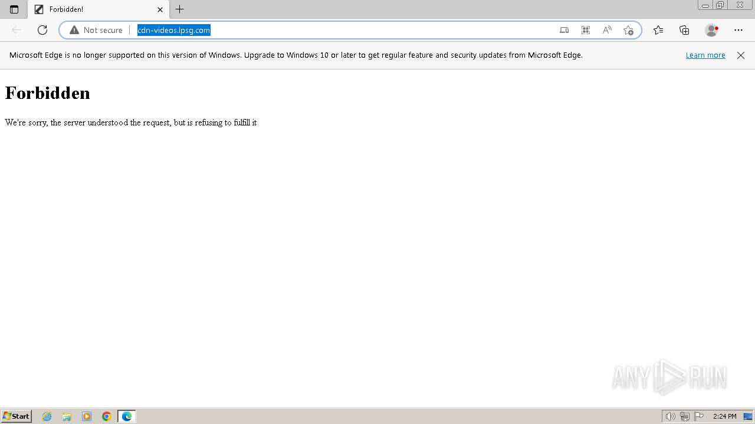The height and width of the screenshot is (424, 755).
Task: Click the Show desktop tray button
Action: [x=748, y=416]
